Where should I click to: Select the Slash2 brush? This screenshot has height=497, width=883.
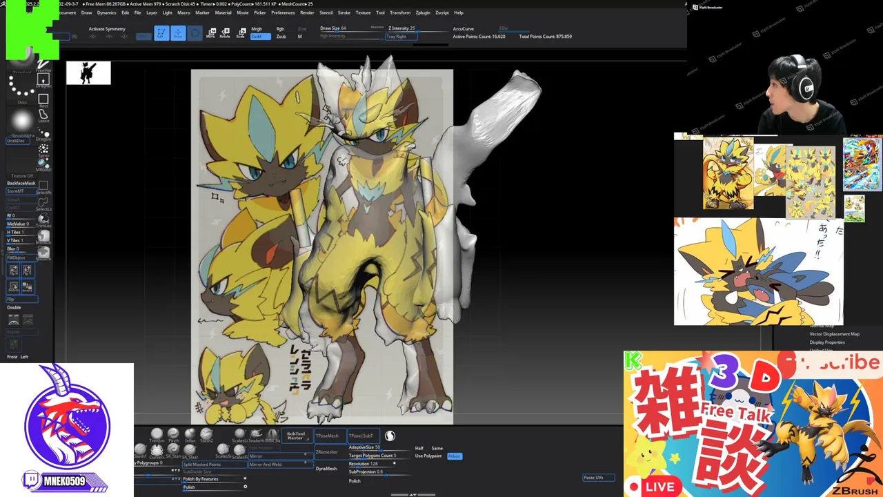click(x=206, y=435)
